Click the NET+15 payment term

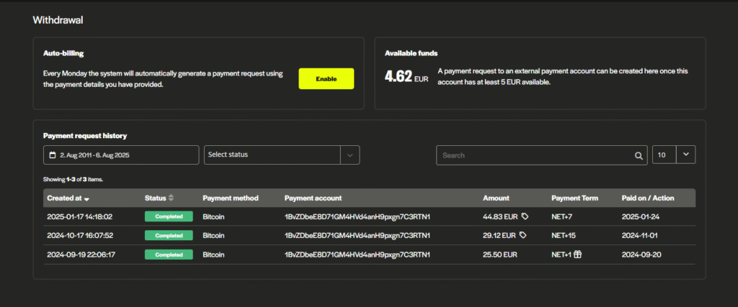click(564, 235)
